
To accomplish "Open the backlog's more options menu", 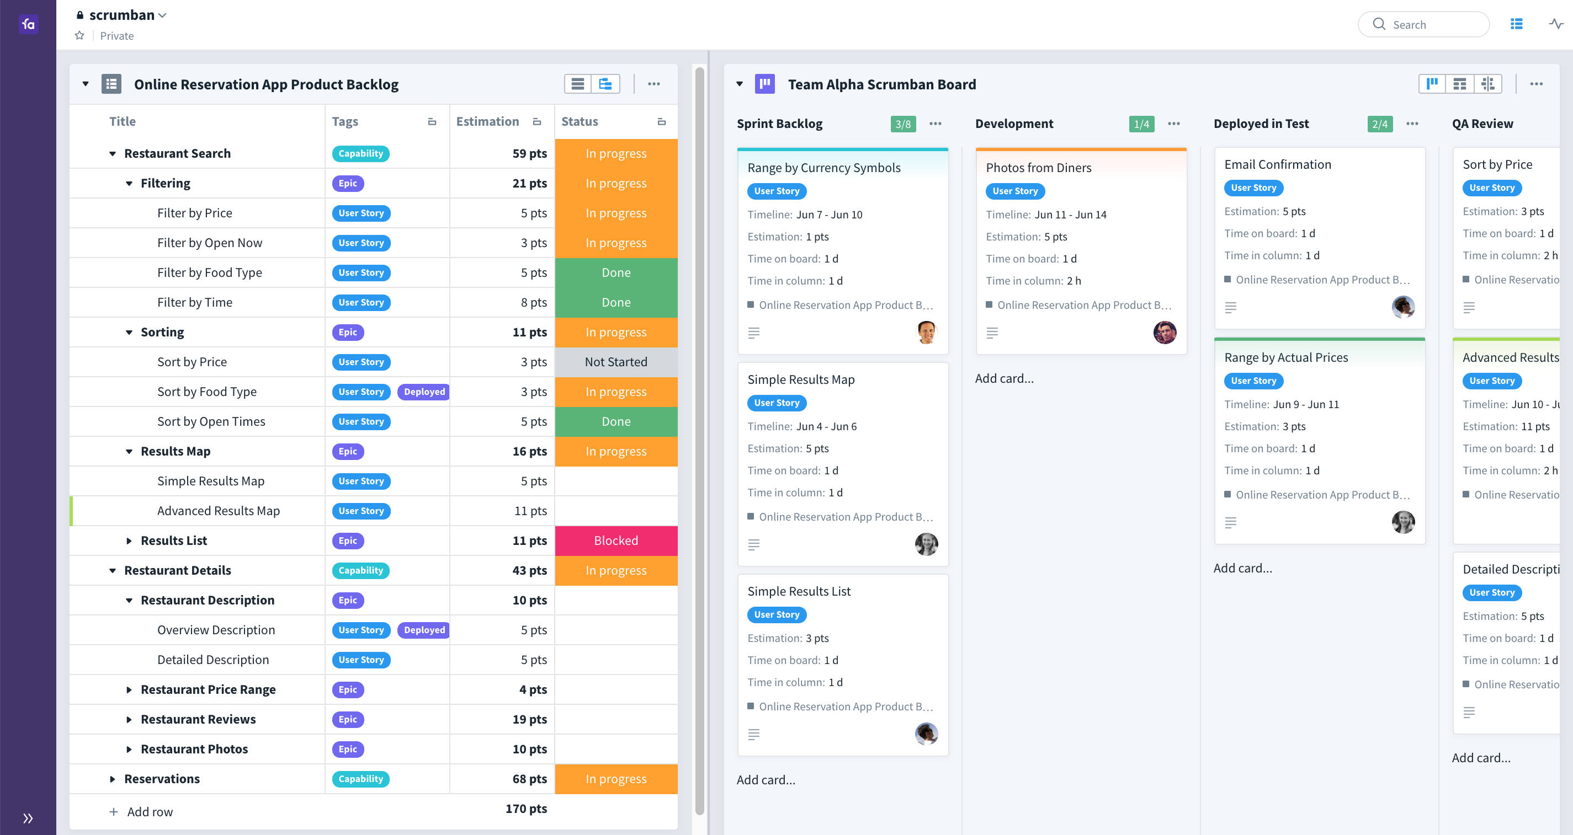I will (x=654, y=84).
